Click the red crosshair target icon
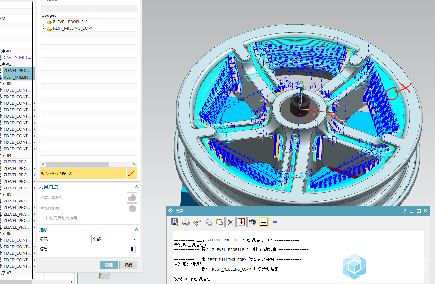Screen dimensions: 435x284 242,222
